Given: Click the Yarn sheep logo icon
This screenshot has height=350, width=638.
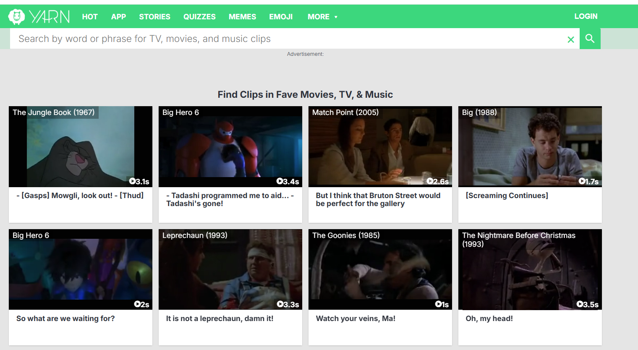Looking at the screenshot, I should [17, 17].
